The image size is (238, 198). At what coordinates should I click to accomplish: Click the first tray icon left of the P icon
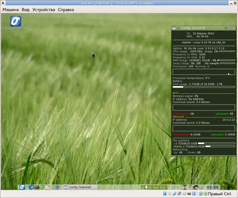point(184,187)
